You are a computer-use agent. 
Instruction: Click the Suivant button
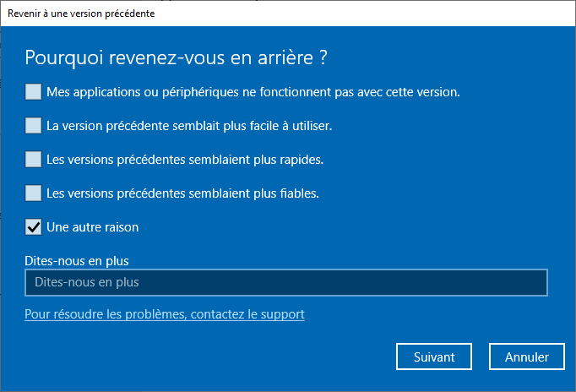point(434,357)
